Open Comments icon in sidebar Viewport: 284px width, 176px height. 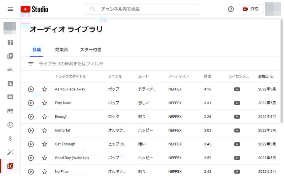(10, 97)
